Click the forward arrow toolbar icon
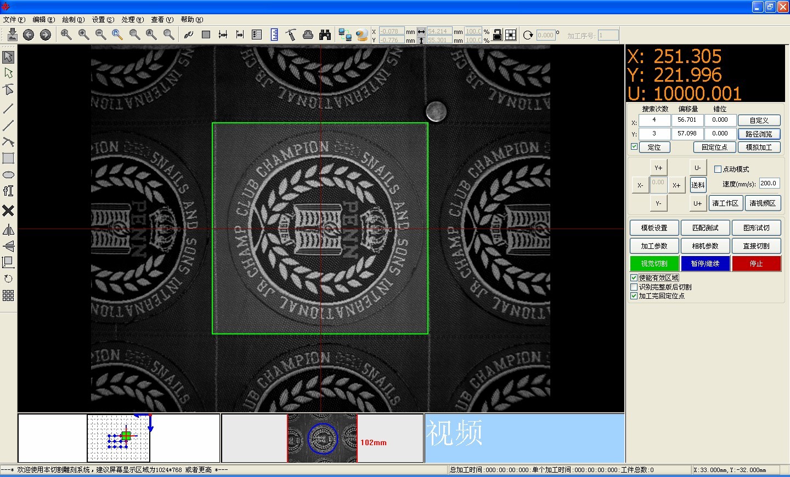This screenshot has width=790, height=477. pos(46,35)
